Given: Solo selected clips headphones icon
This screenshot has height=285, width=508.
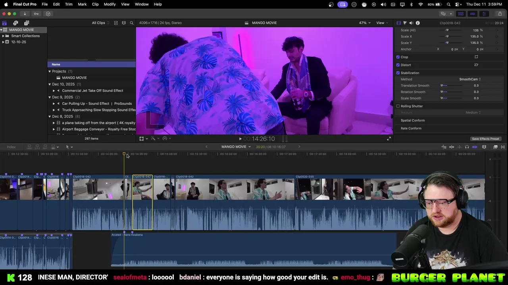Looking at the screenshot, I should [467, 147].
